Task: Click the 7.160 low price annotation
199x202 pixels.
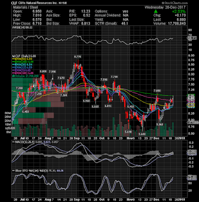Action: coord(64,95)
